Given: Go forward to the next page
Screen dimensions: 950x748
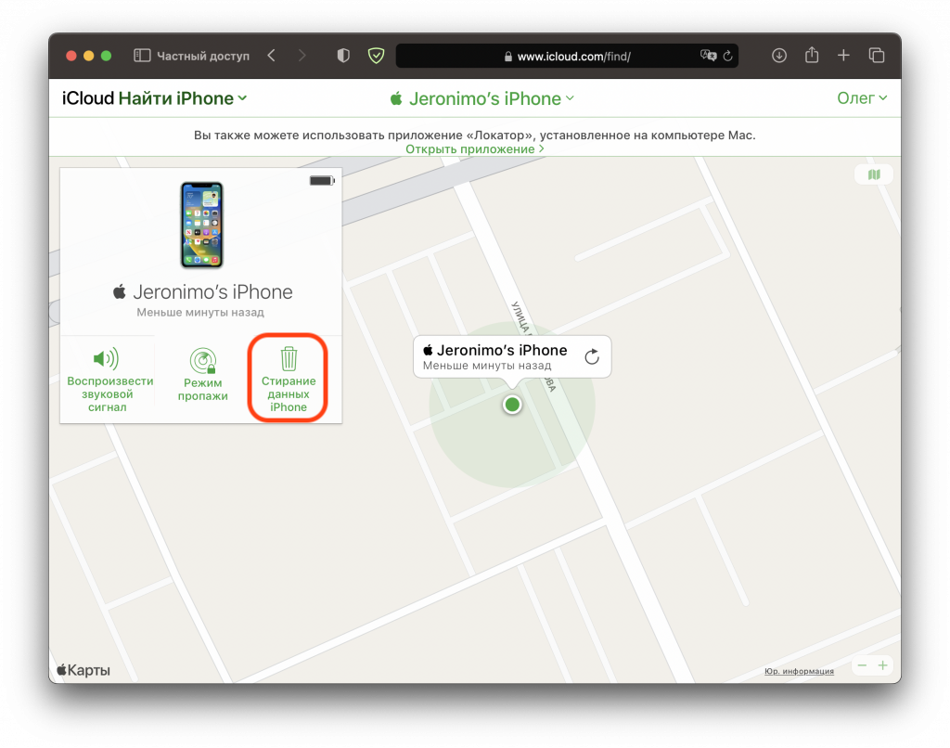Looking at the screenshot, I should (302, 56).
